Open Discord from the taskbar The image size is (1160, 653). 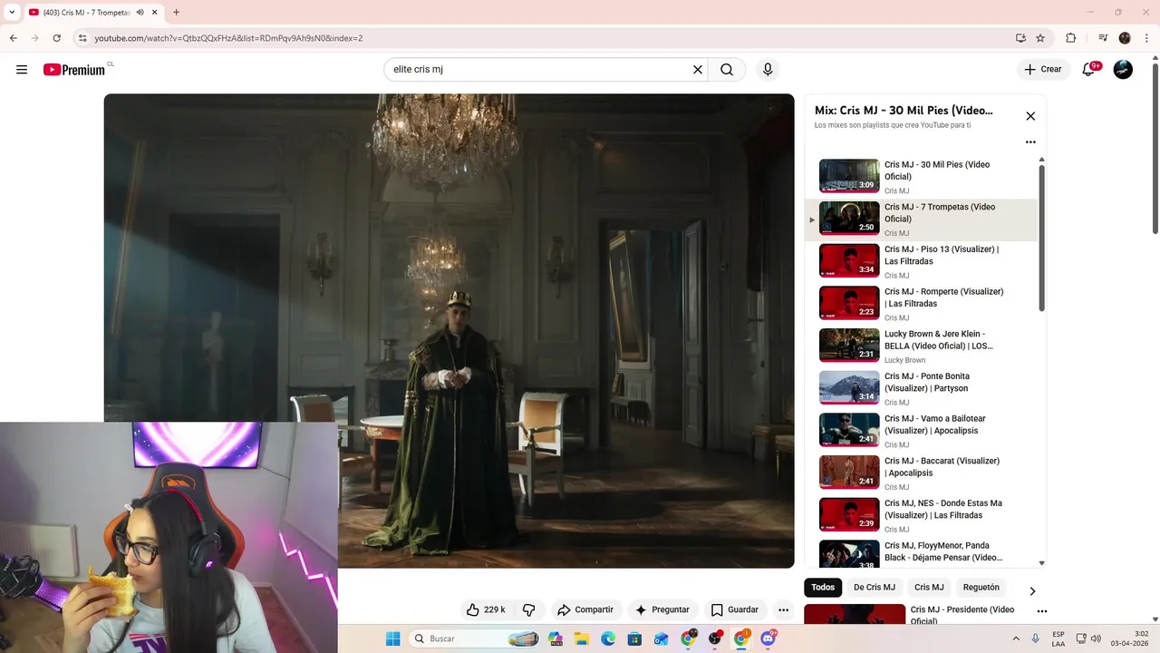click(x=768, y=638)
